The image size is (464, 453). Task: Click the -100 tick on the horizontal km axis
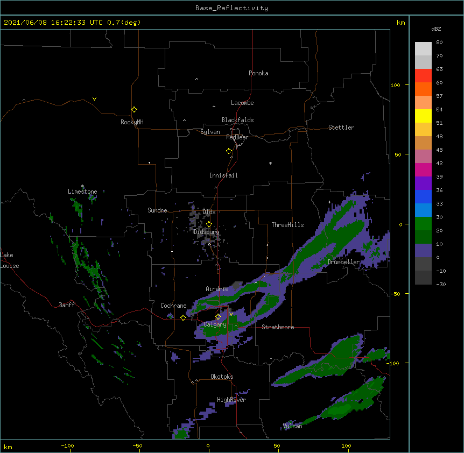pyautogui.click(x=67, y=446)
